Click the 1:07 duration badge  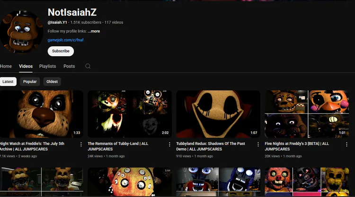(254, 133)
